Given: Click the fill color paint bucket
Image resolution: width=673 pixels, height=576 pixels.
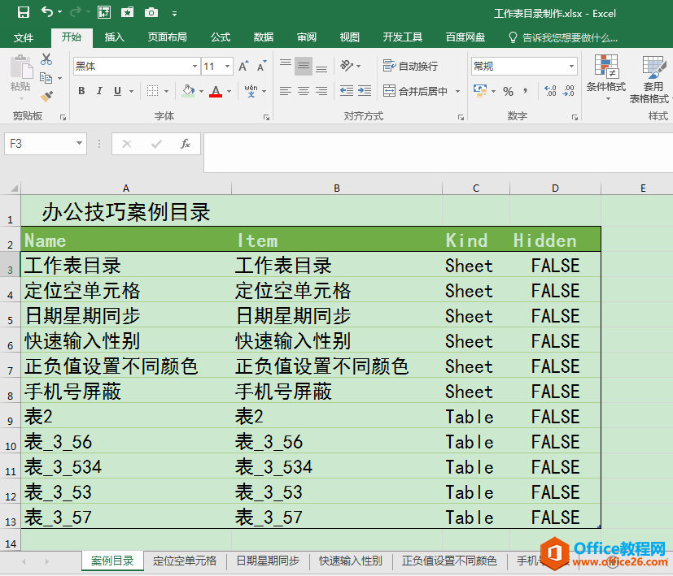Looking at the screenshot, I should tap(188, 91).
